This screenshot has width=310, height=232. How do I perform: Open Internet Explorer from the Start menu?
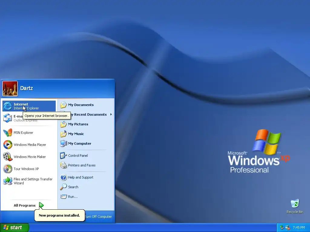pos(29,106)
